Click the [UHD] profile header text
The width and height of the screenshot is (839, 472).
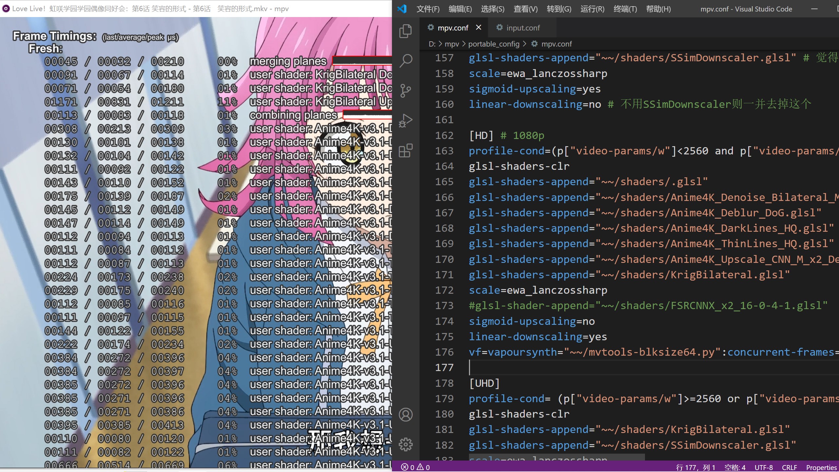point(484,383)
